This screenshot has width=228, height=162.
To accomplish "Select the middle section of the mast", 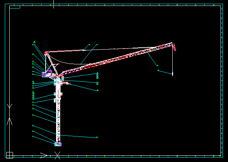I will (x=58, y=115).
